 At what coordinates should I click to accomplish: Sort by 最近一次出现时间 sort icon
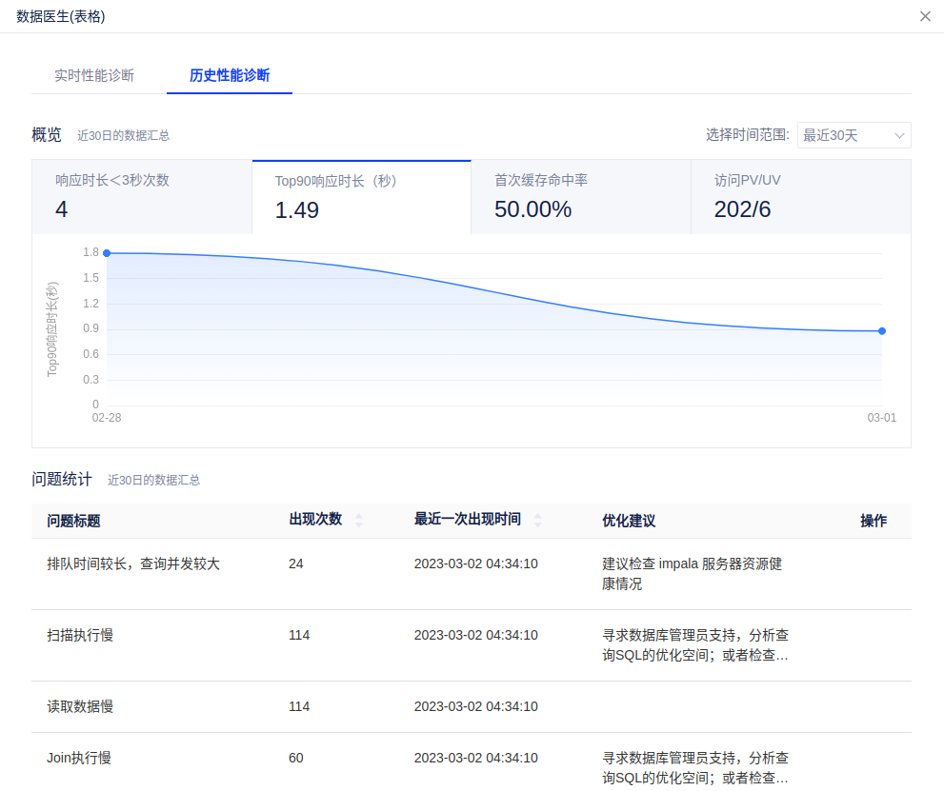pyautogui.click(x=537, y=521)
